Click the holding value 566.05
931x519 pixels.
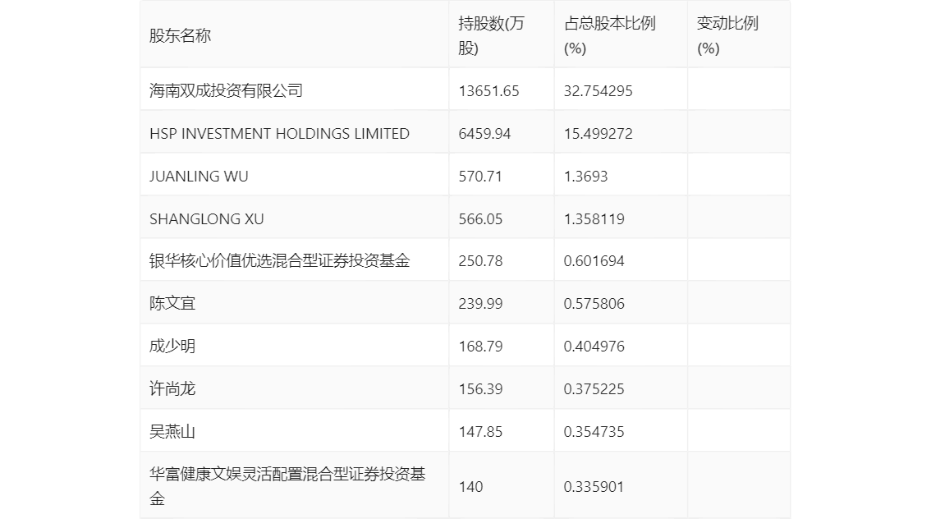480,219
